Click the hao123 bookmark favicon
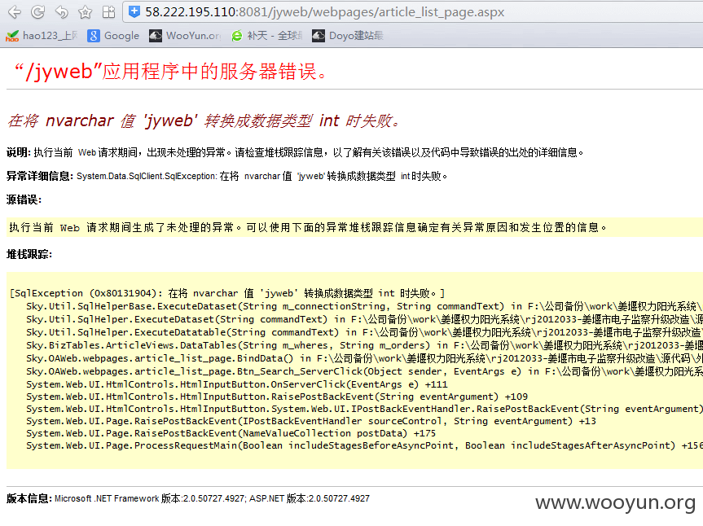Image resolution: width=703 pixels, height=526 pixels. (x=12, y=36)
